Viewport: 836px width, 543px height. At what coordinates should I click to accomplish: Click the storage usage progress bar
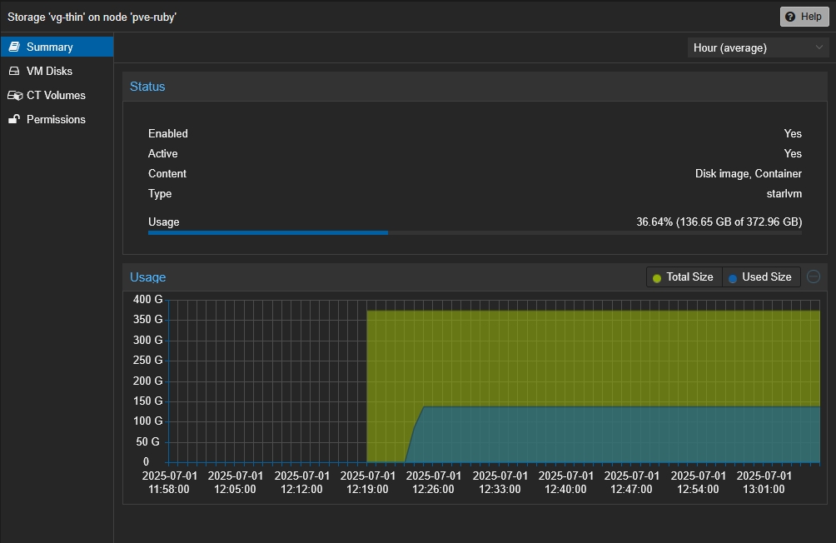click(x=475, y=232)
